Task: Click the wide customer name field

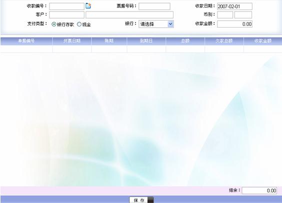Action: (129, 15)
